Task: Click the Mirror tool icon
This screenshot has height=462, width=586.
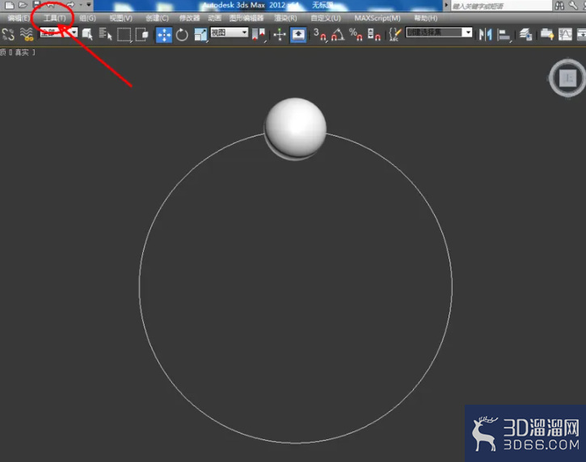Action: click(486, 35)
